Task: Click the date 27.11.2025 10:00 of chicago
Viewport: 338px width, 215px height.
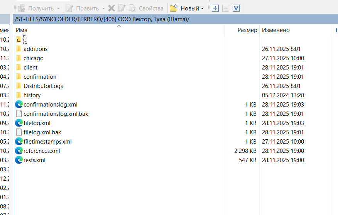Action: pyautogui.click(x=283, y=58)
